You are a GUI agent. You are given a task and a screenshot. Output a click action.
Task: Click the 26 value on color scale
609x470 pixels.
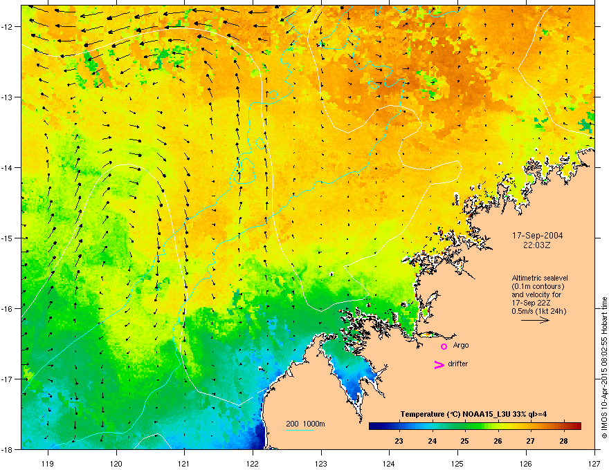[498, 441]
